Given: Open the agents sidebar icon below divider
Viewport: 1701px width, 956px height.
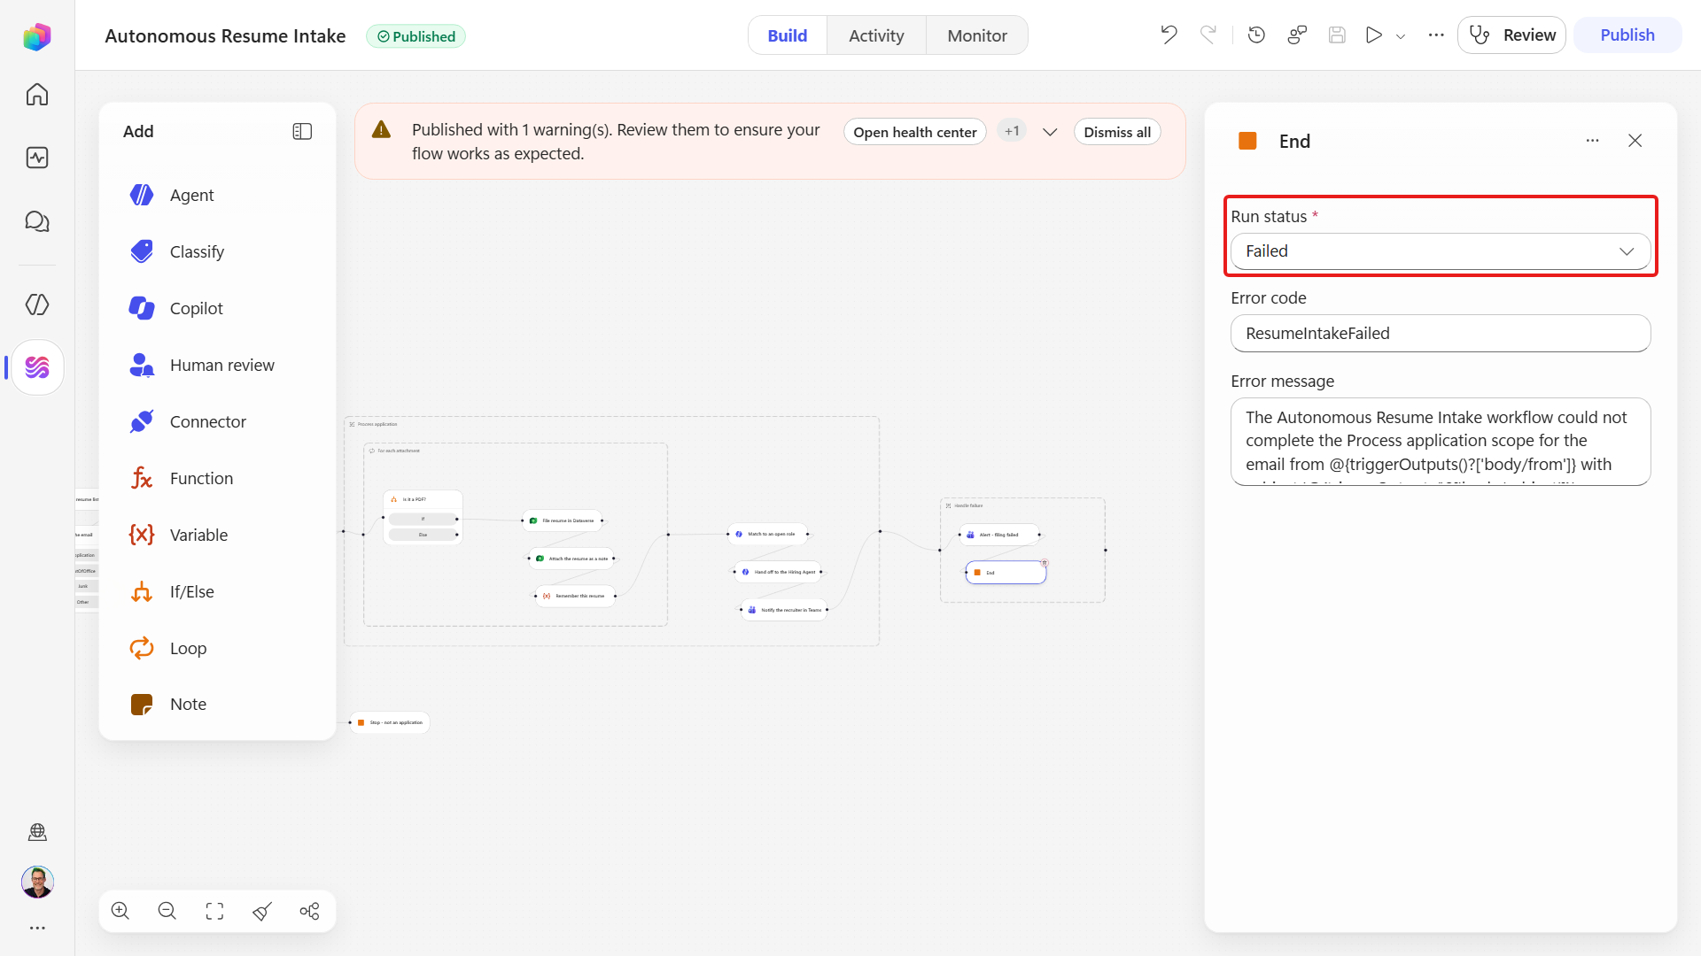Looking at the screenshot, I should (37, 305).
